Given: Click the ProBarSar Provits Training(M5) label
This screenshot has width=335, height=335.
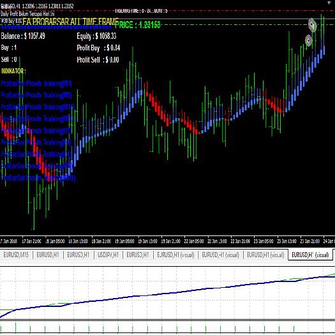Looking at the screenshot, I should 36,95.
